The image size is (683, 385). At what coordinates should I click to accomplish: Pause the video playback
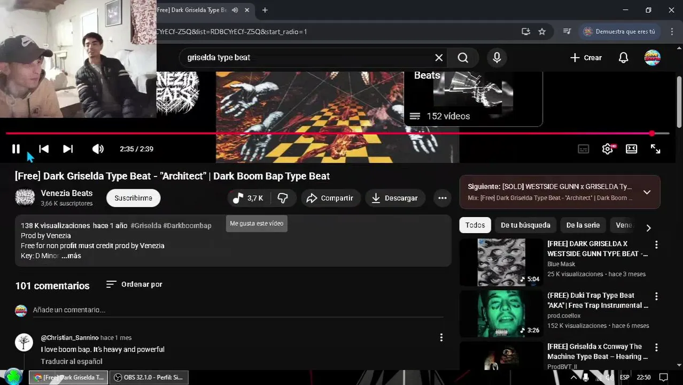tap(16, 149)
